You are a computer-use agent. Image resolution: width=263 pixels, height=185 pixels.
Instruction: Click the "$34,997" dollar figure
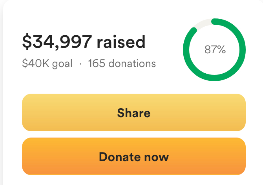(57, 42)
